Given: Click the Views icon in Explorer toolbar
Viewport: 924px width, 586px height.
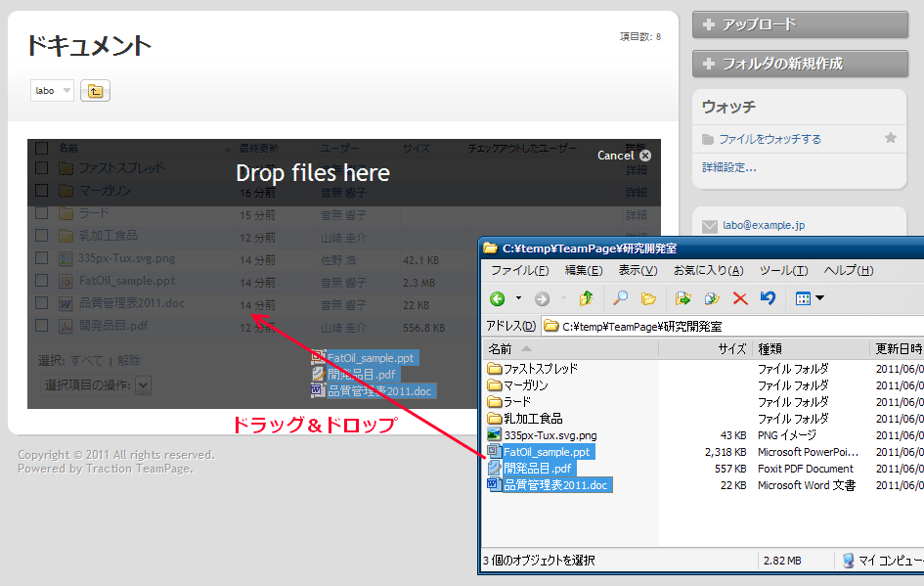Looking at the screenshot, I should click(803, 299).
